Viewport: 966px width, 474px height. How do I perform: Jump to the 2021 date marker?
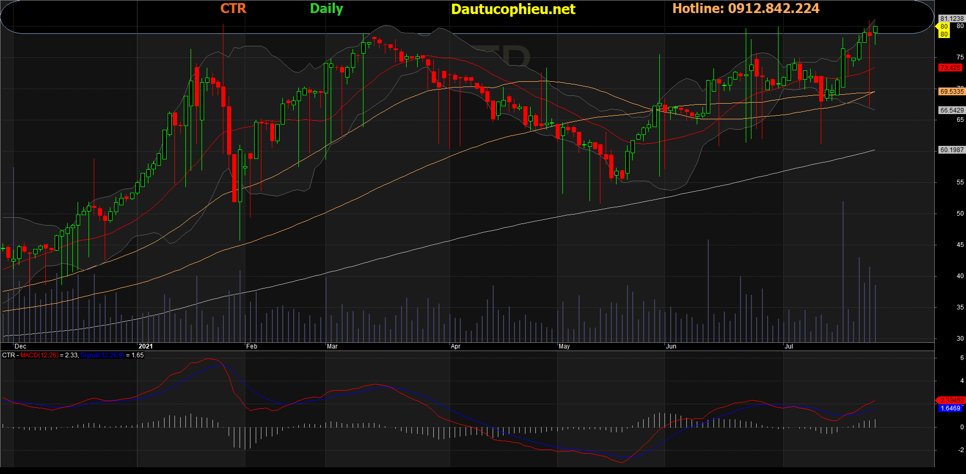(146, 346)
